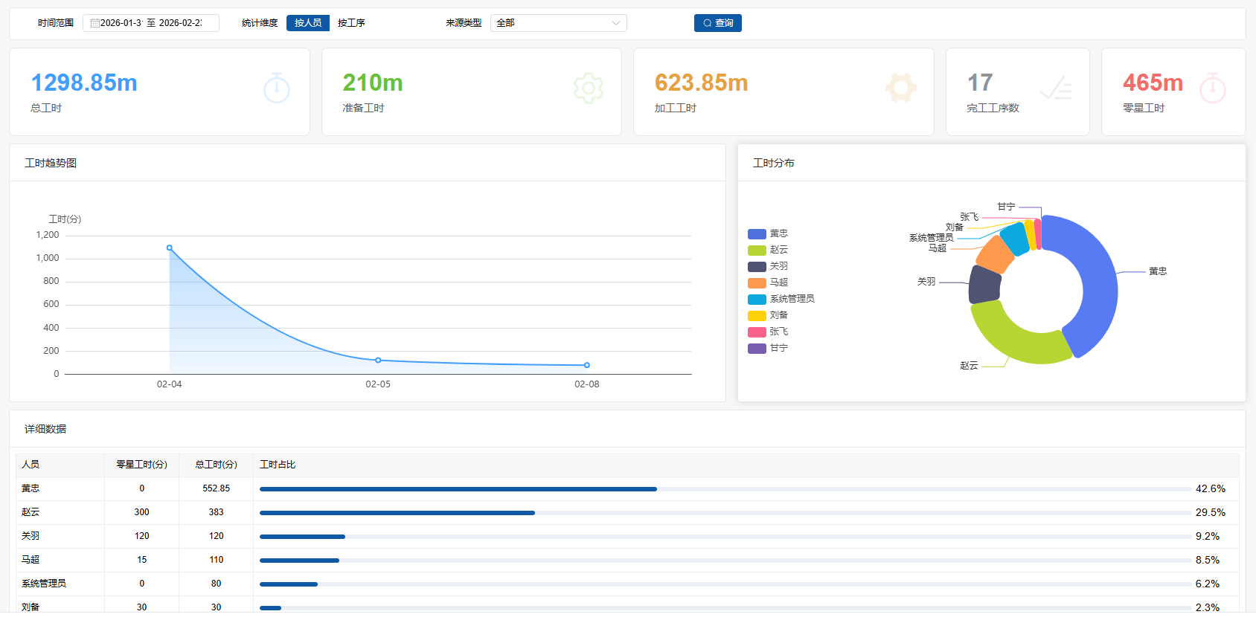Click the gear icon on 准备工时 card

(588, 88)
